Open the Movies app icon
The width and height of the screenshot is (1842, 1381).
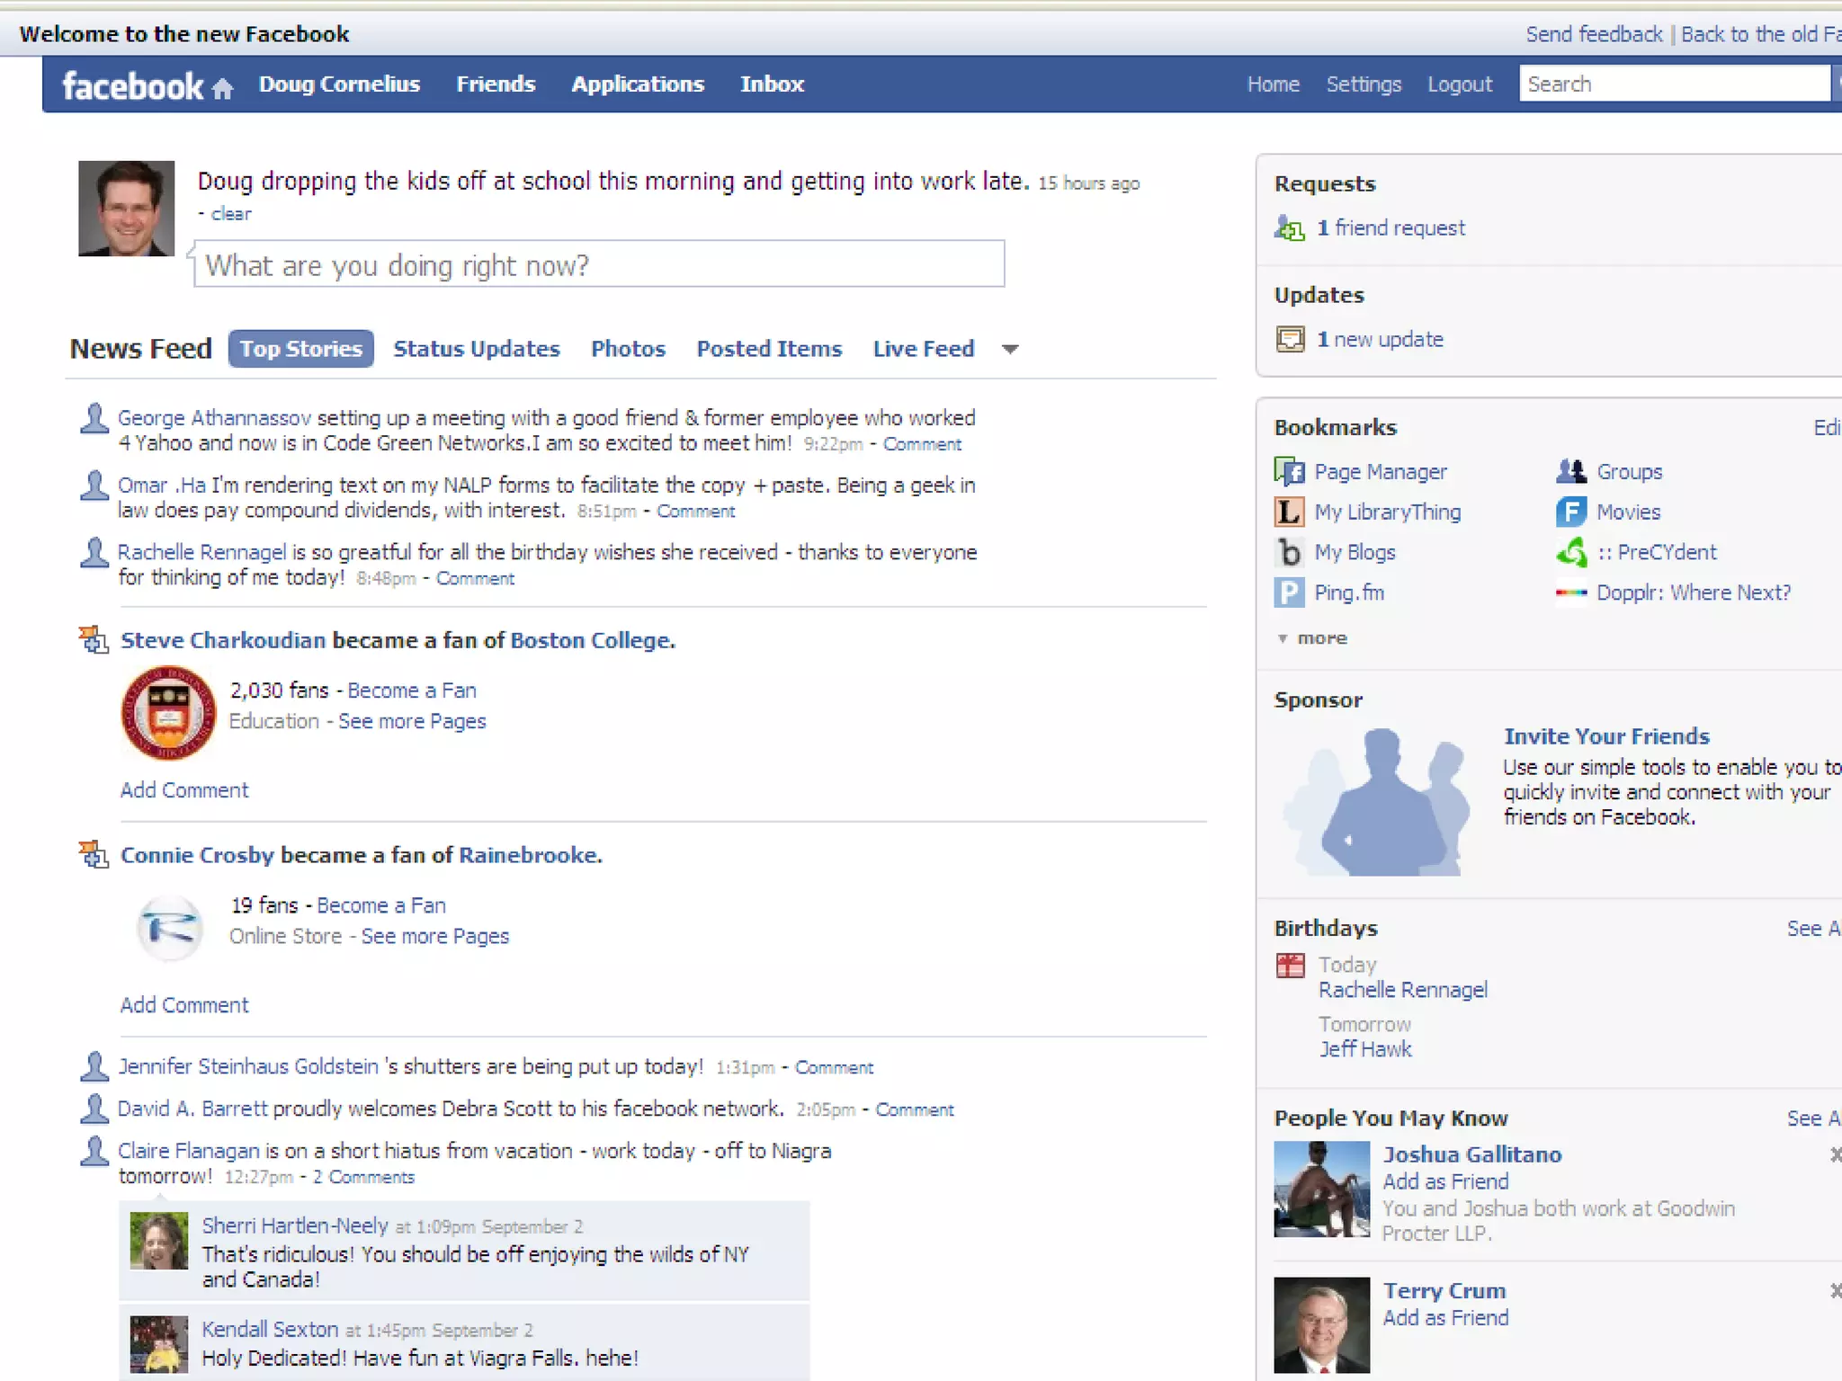[1571, 512]
